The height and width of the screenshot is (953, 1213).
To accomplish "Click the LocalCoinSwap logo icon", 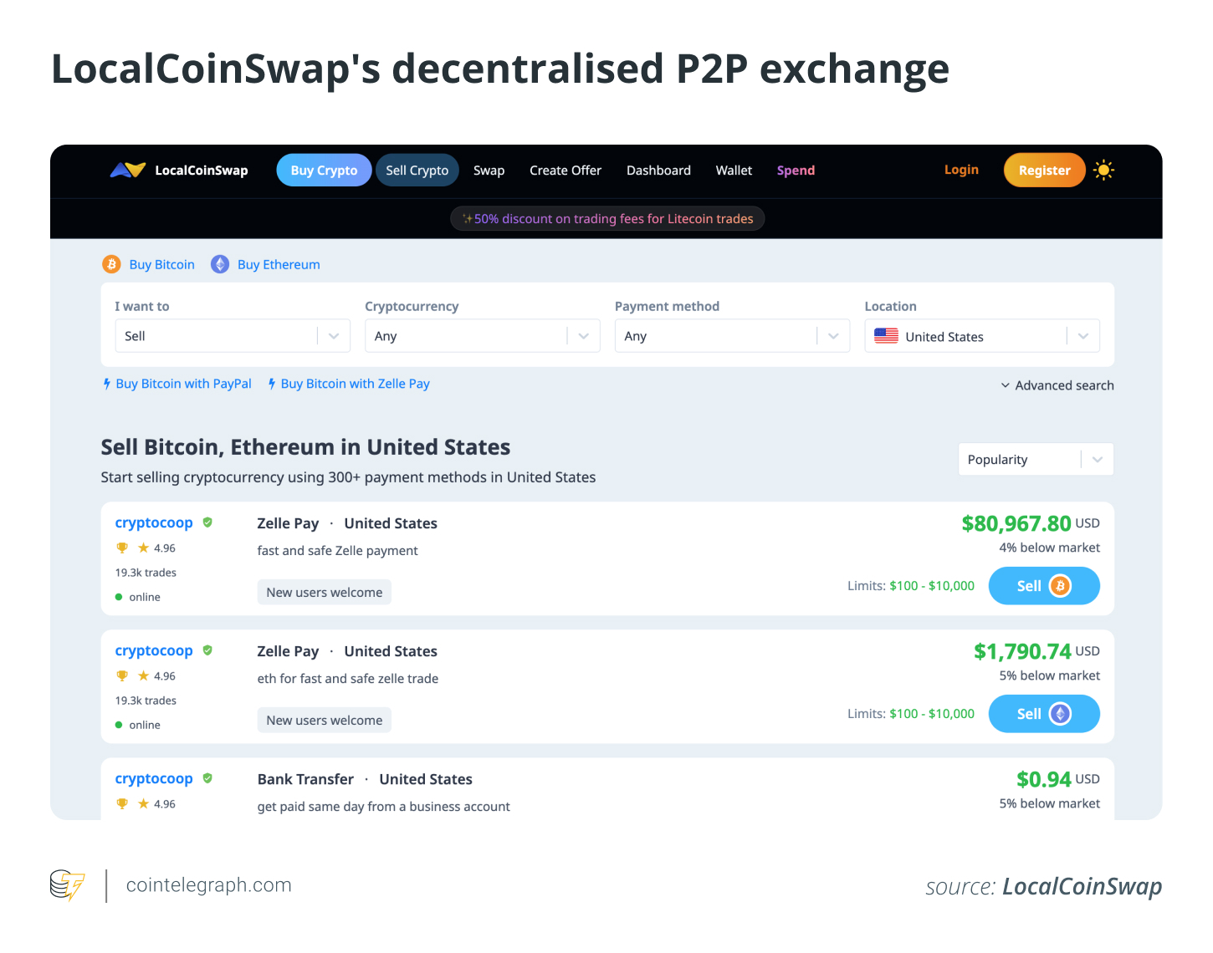I will coord(125,170).
